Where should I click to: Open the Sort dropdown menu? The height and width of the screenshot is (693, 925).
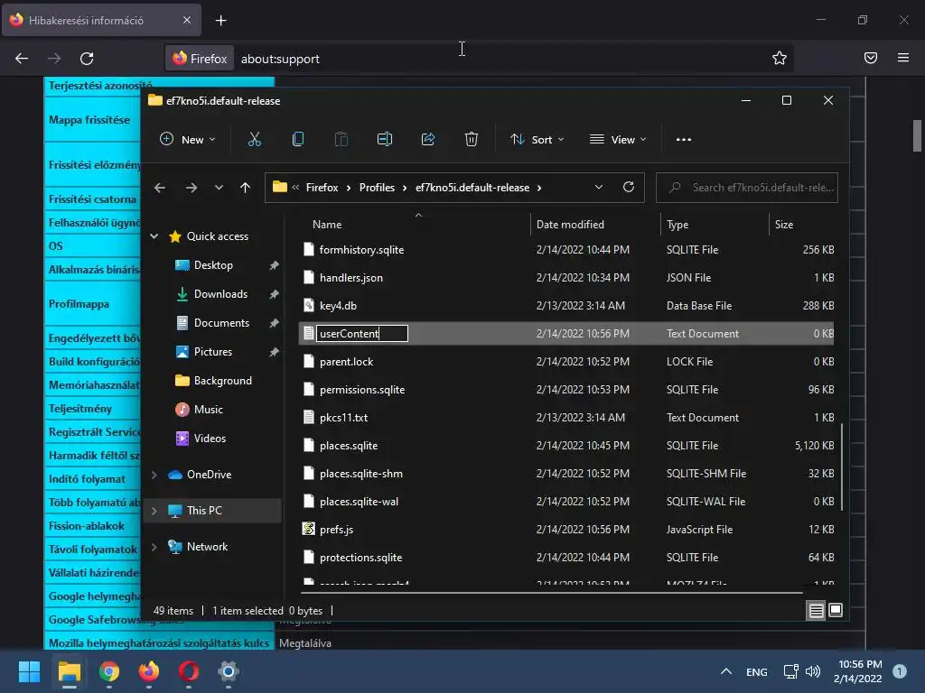coord(537,140)
